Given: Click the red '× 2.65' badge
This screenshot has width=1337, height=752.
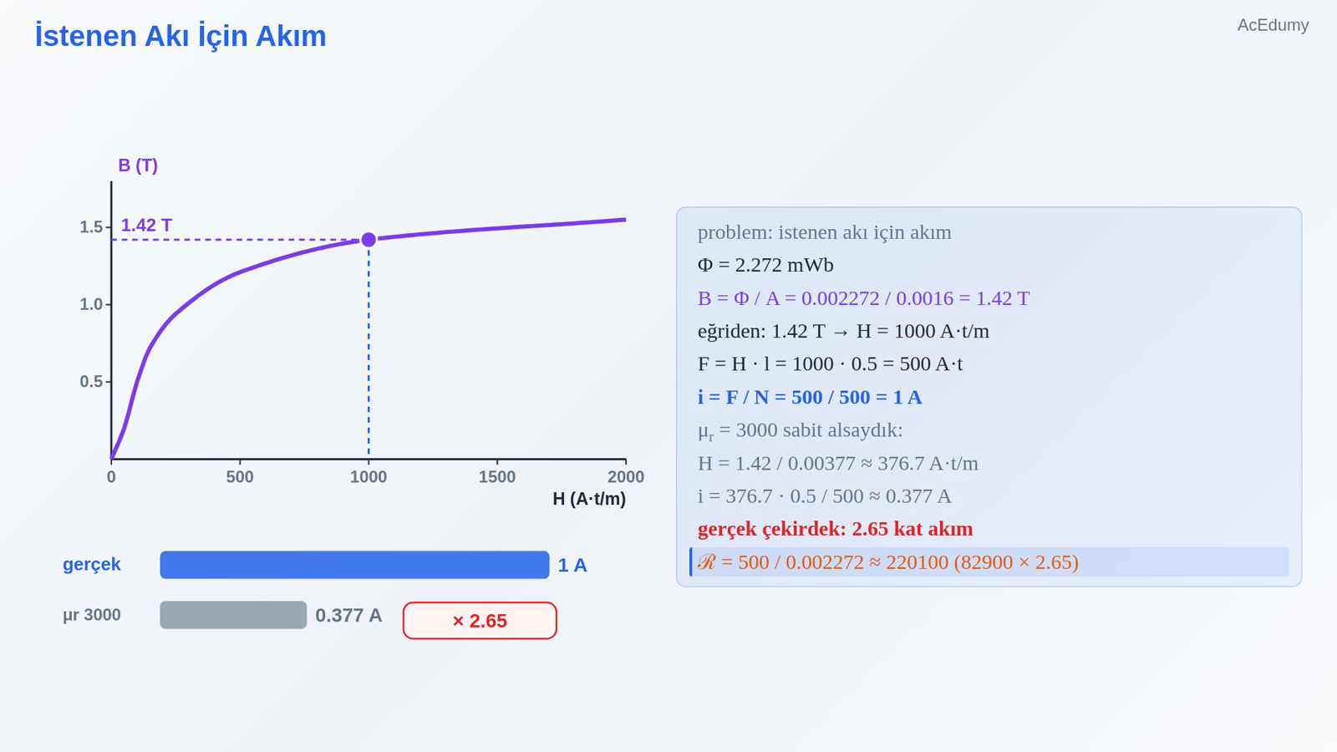Looking at the screenshot, I should [x=480, y=621].
